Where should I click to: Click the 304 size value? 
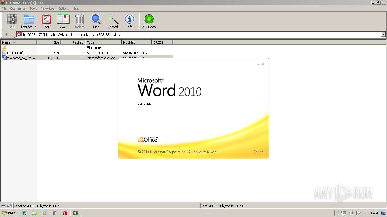point(56,53)
